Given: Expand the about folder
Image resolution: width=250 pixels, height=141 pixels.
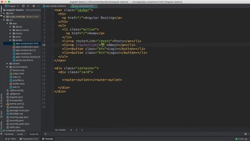Looking at the screenshot, I should pyautogui.click(x=11, y=27).
